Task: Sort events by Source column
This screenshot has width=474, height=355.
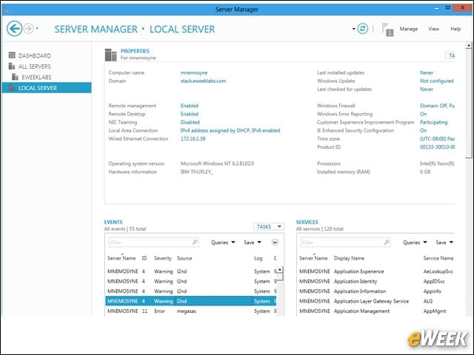Action: point(184,258)
